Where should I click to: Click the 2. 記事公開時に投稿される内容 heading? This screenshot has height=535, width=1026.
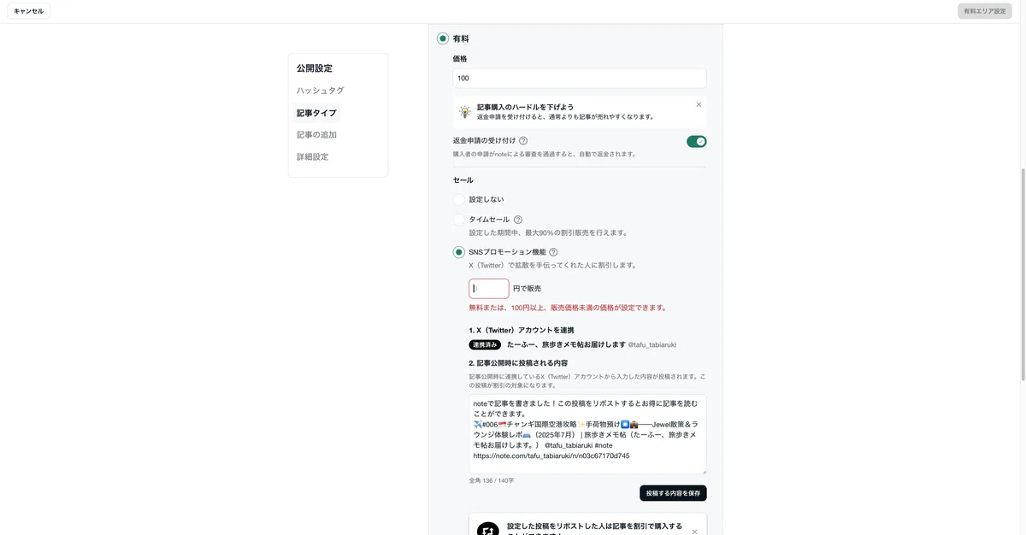518,363
